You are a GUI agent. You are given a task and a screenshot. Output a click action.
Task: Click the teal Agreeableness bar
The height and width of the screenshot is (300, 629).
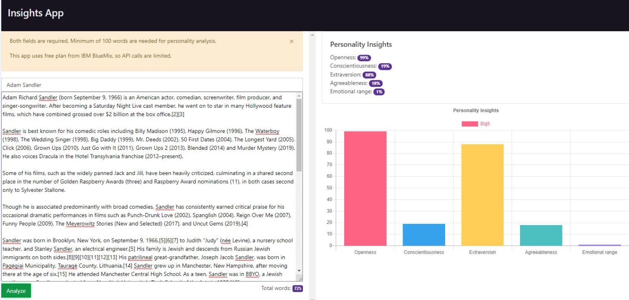541,235
